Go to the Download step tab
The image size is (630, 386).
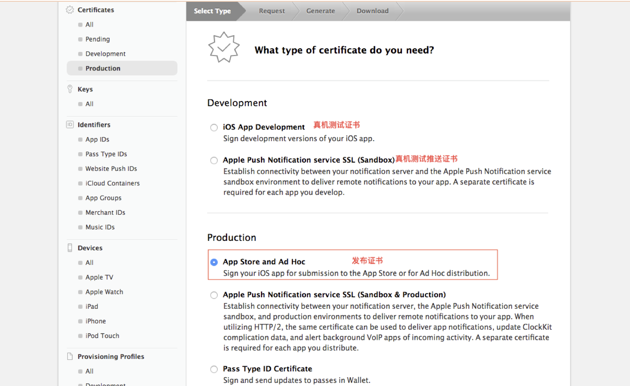point(373,11)
